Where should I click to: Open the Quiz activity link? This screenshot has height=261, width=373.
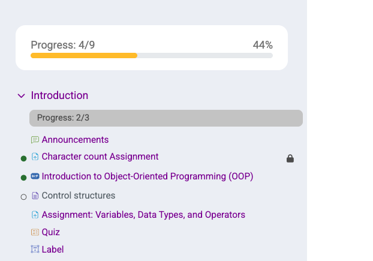click(50, 232)
